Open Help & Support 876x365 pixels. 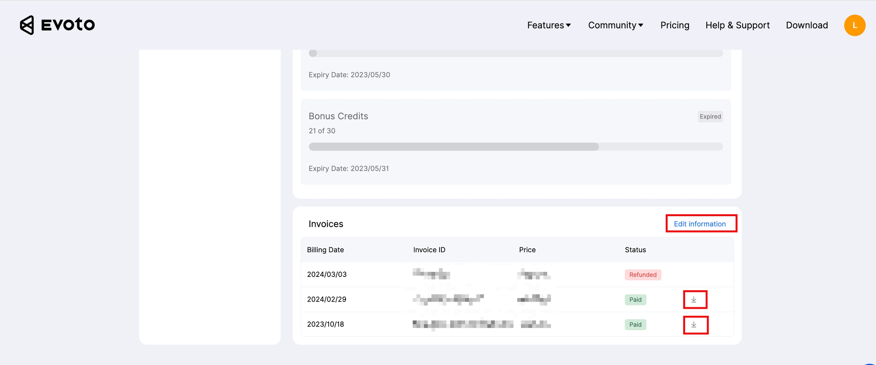tap(737, 25)
